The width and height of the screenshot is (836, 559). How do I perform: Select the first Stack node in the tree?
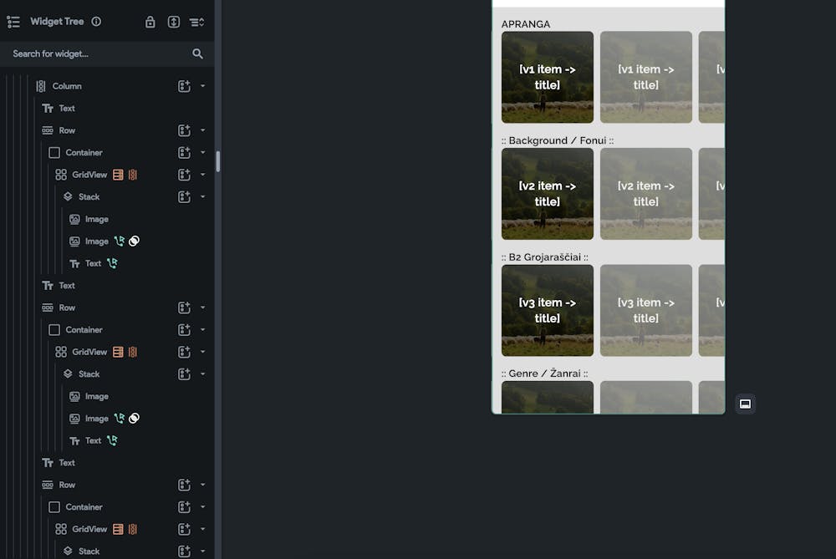click(x=89, y=197)
